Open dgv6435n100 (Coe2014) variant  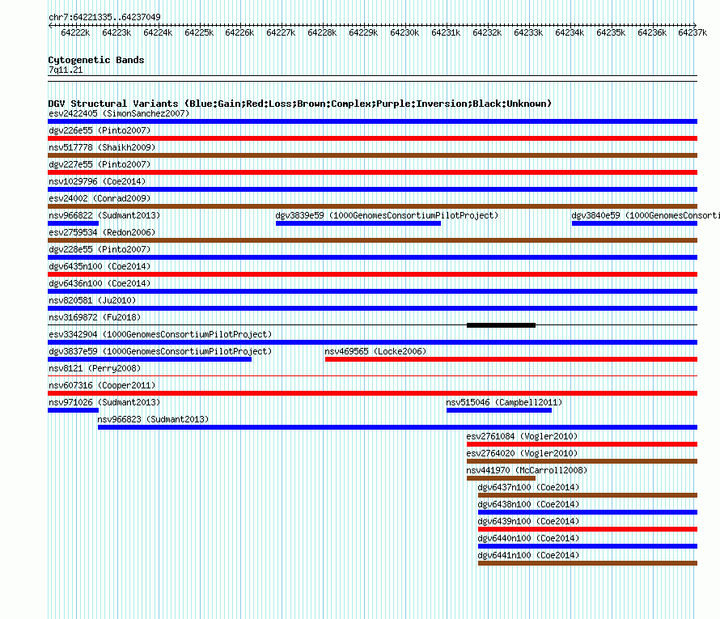[100, 266]
